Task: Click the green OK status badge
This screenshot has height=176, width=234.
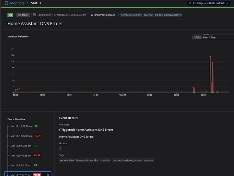Action: [10, 15]
